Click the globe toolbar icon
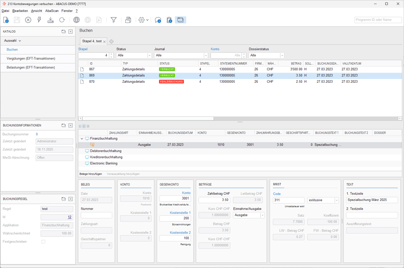 pyautogui.click(x=76, y=20)
